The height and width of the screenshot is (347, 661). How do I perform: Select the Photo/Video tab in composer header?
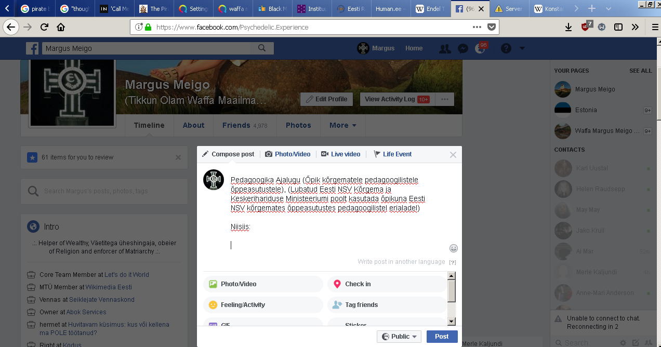pos(288,154)
